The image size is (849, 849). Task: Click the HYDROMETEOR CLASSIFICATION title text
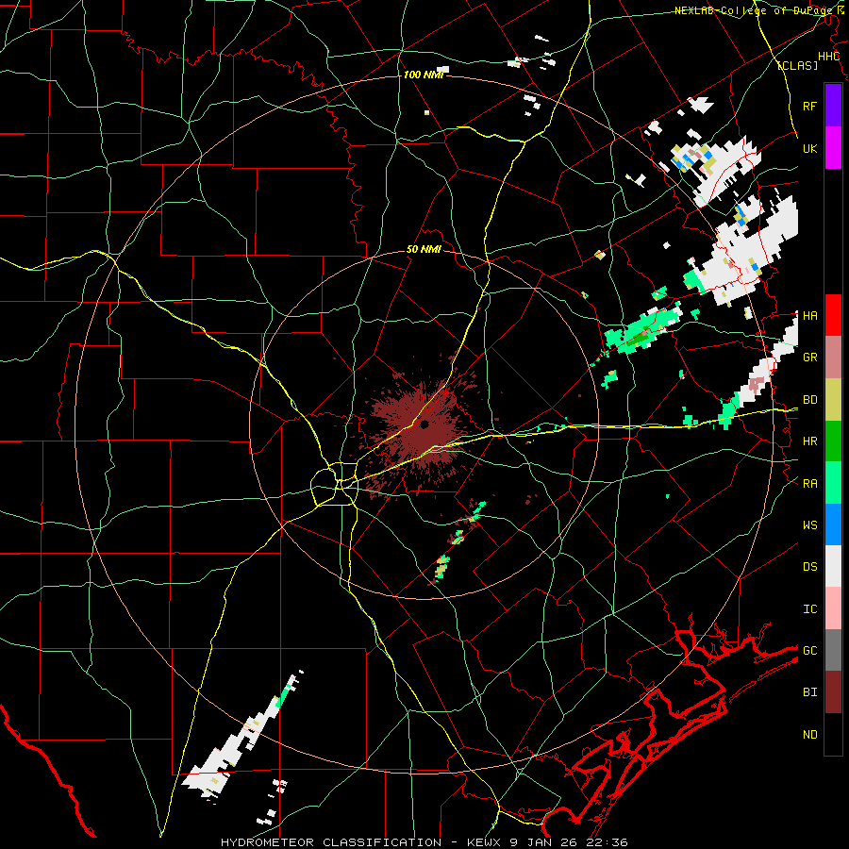point(331,842)
